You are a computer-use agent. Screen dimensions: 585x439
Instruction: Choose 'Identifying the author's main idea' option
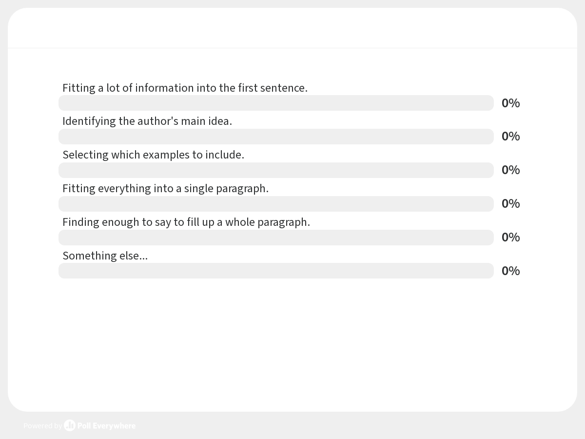[147, 121]
